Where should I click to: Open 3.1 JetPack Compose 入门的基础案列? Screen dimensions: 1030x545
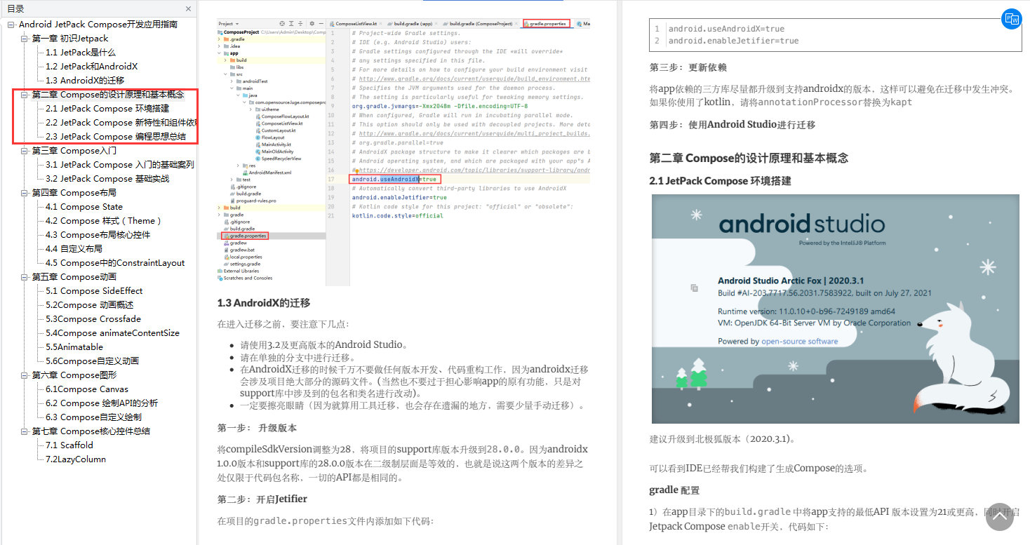[x=120, y=165]
